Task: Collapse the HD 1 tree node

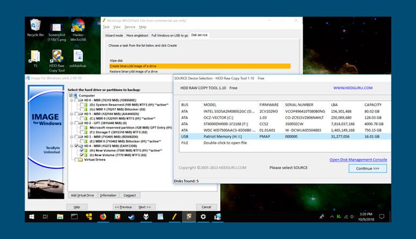Action: (x=71, y=114)
